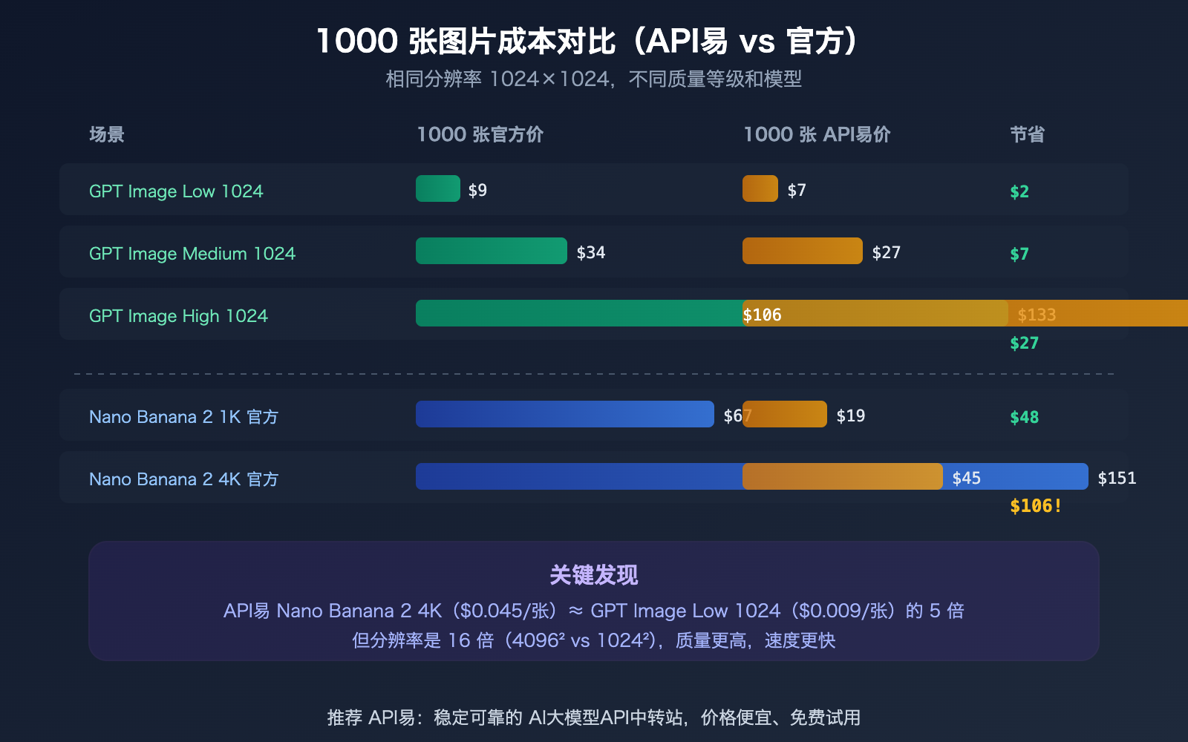Click the yellow $106! savings highlight
Screen dimensions: 1188x742
point(1034,506)
